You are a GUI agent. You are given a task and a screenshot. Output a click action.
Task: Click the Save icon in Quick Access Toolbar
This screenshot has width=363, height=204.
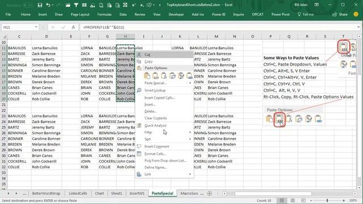point(40,5)
